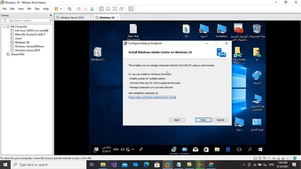Click the Recycle Bin desktop icon
Screen dimensions: 301x169
(257, 31)
